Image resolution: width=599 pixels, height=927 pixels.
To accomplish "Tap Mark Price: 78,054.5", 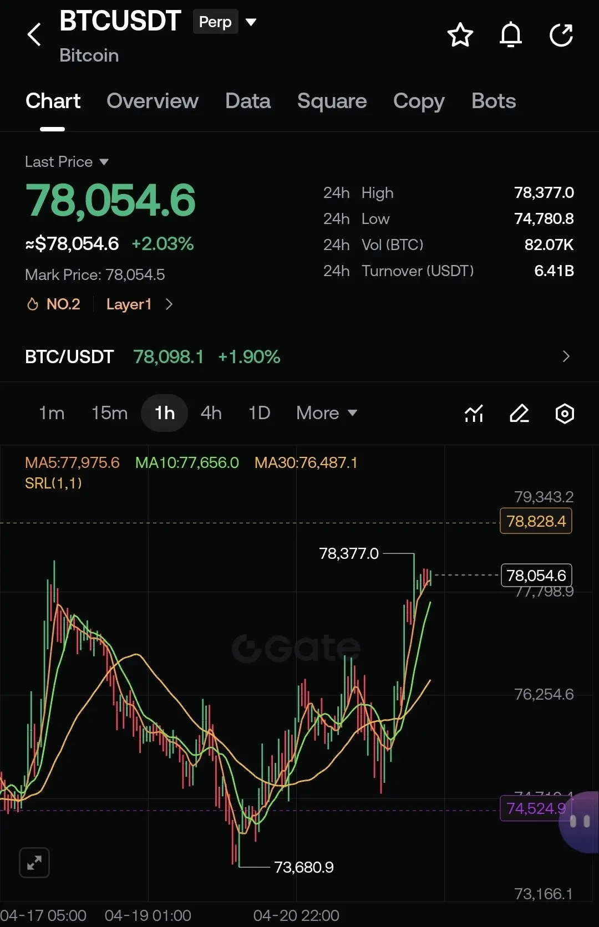I will tap(95, 274).
